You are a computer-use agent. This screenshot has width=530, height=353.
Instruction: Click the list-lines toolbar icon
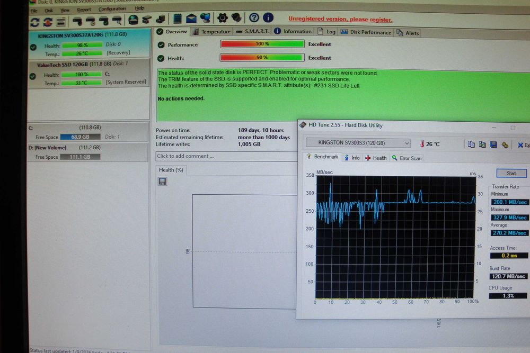(x=61, y=22)
